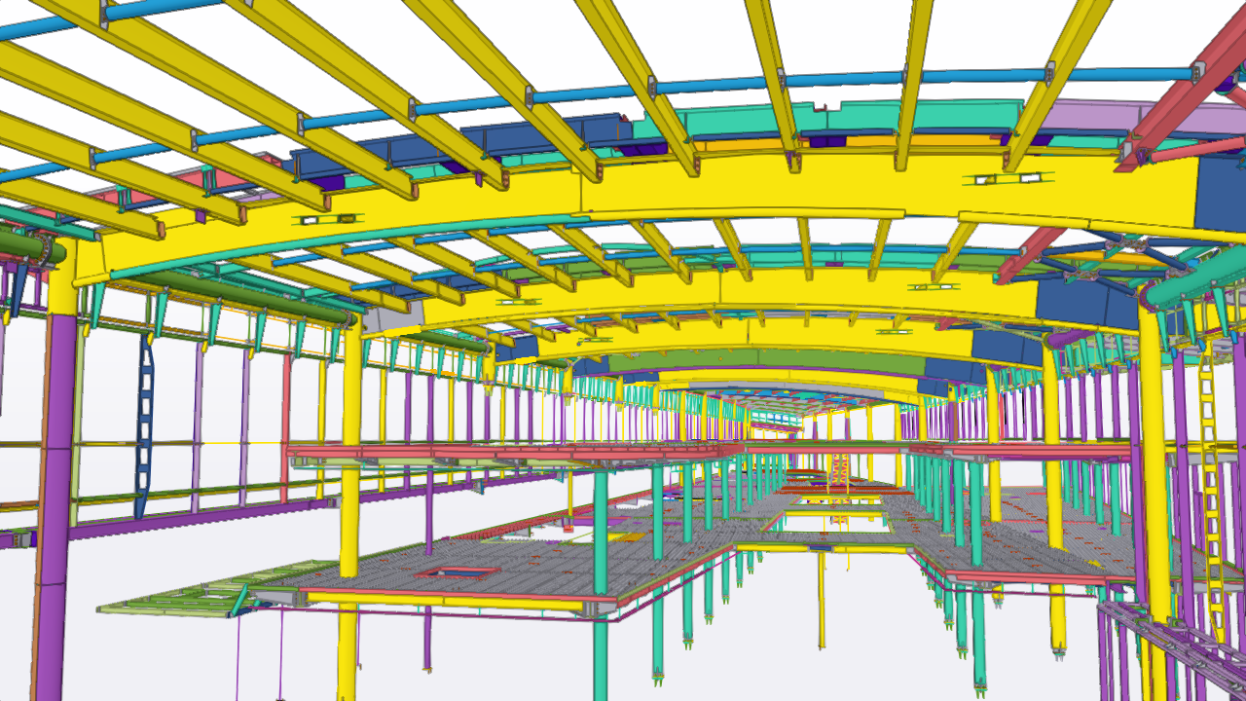Screen dimensions: 1246x701
Task: Select the yellow ladder on the right side
Action: [x=1212, y=487]
